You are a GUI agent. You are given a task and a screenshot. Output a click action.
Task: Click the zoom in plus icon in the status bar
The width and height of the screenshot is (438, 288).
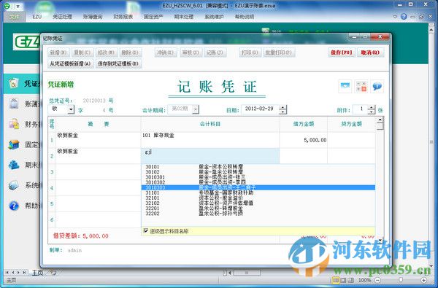pyautogui.click(x=423, y=280)
